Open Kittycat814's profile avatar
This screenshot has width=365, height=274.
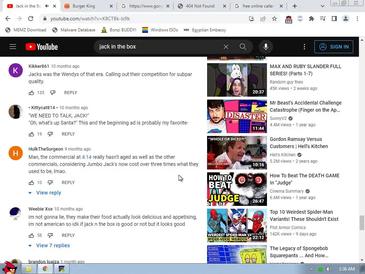coord(16,112)
